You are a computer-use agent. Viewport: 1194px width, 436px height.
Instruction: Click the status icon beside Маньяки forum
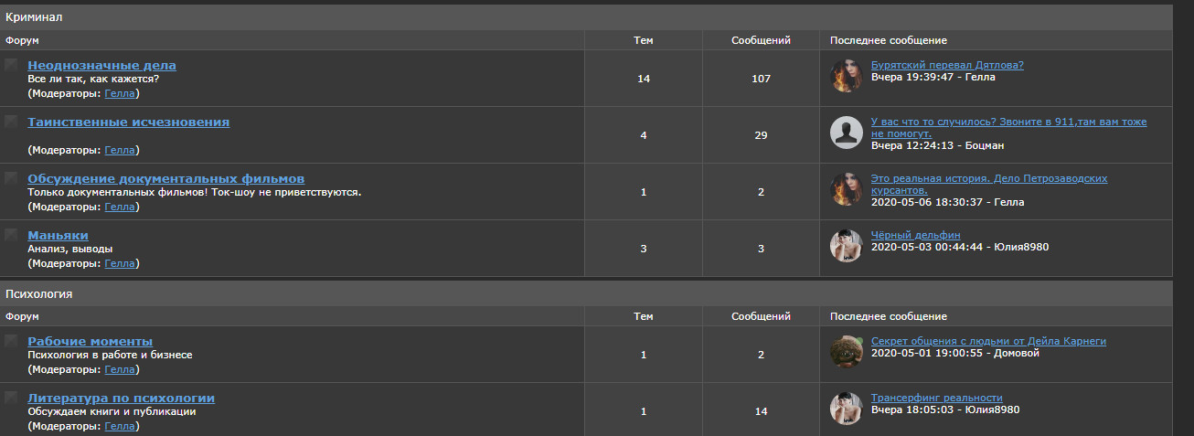click(11, 235)
